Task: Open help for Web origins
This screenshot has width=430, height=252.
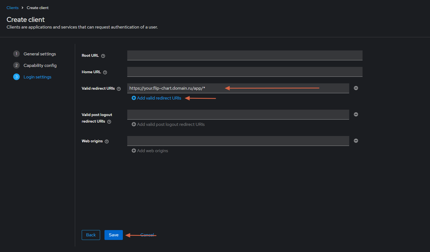Action: pyautogui.click(x=107, y=141)
